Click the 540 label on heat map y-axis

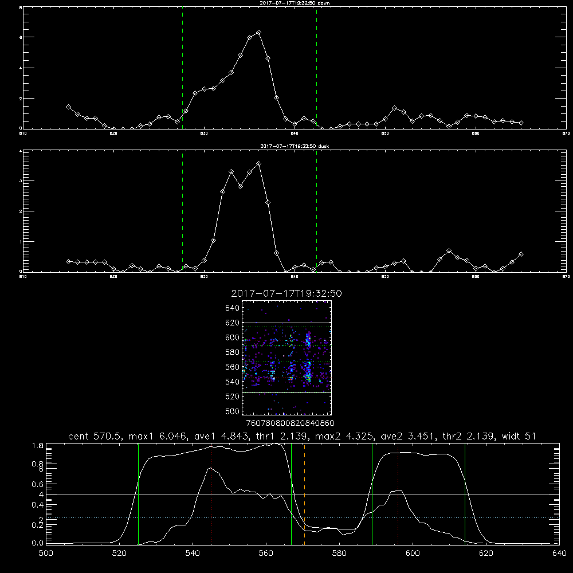pyautogui.click(x=233, y=382)
